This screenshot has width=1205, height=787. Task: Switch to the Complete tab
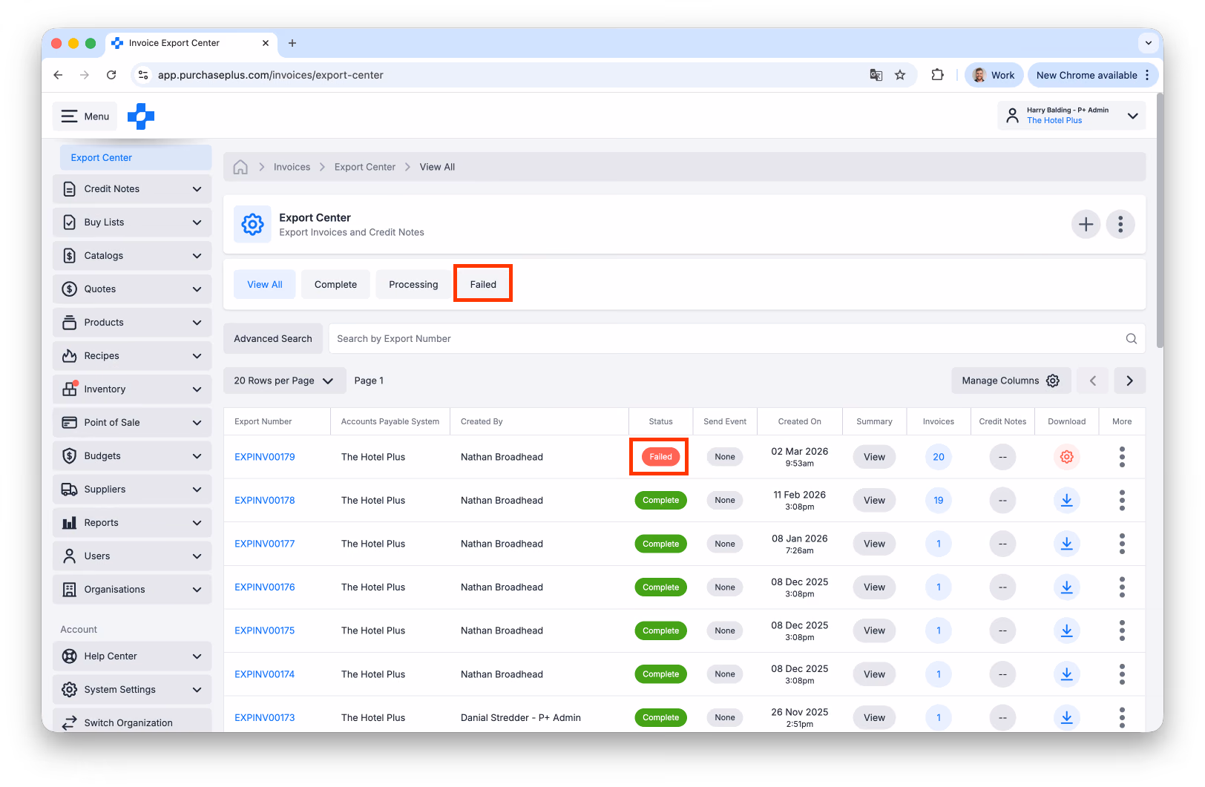coord(335,285)
